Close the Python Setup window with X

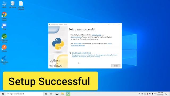click(x=119, y=24)
